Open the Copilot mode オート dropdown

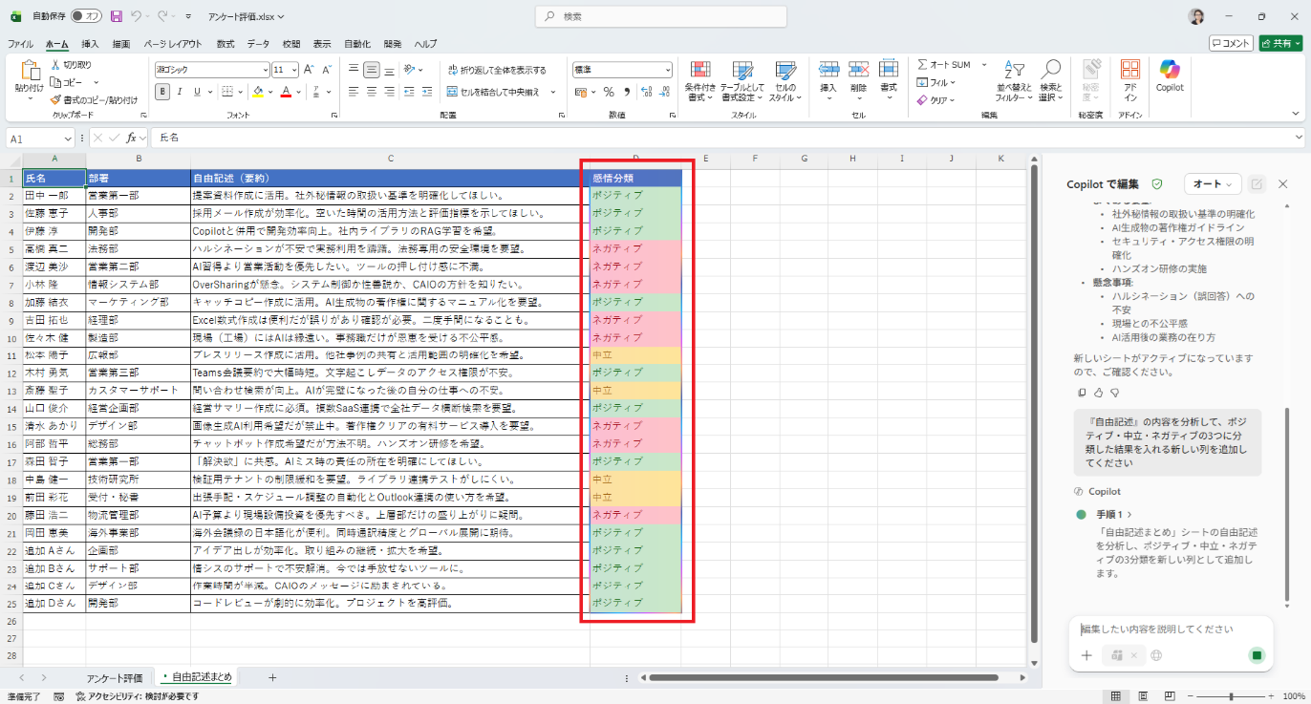pyautogui.click(x=1212, y=183)
